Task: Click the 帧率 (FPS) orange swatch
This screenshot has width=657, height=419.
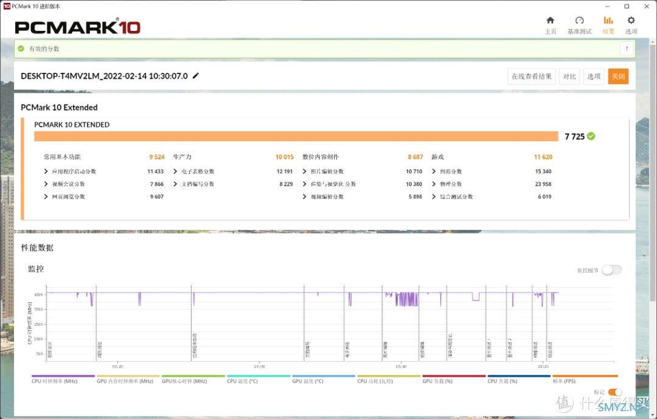Action: 585,376
